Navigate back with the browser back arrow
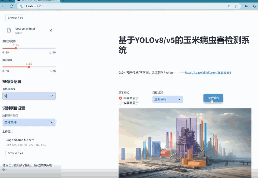 click(x=3, y=6)
